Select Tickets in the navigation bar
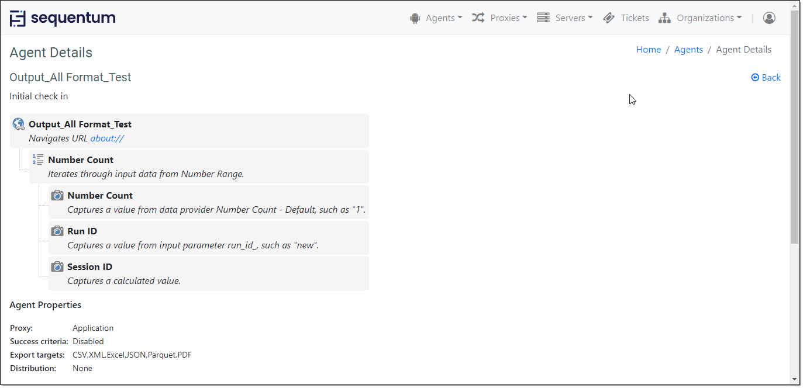 (x=635, y=18)
